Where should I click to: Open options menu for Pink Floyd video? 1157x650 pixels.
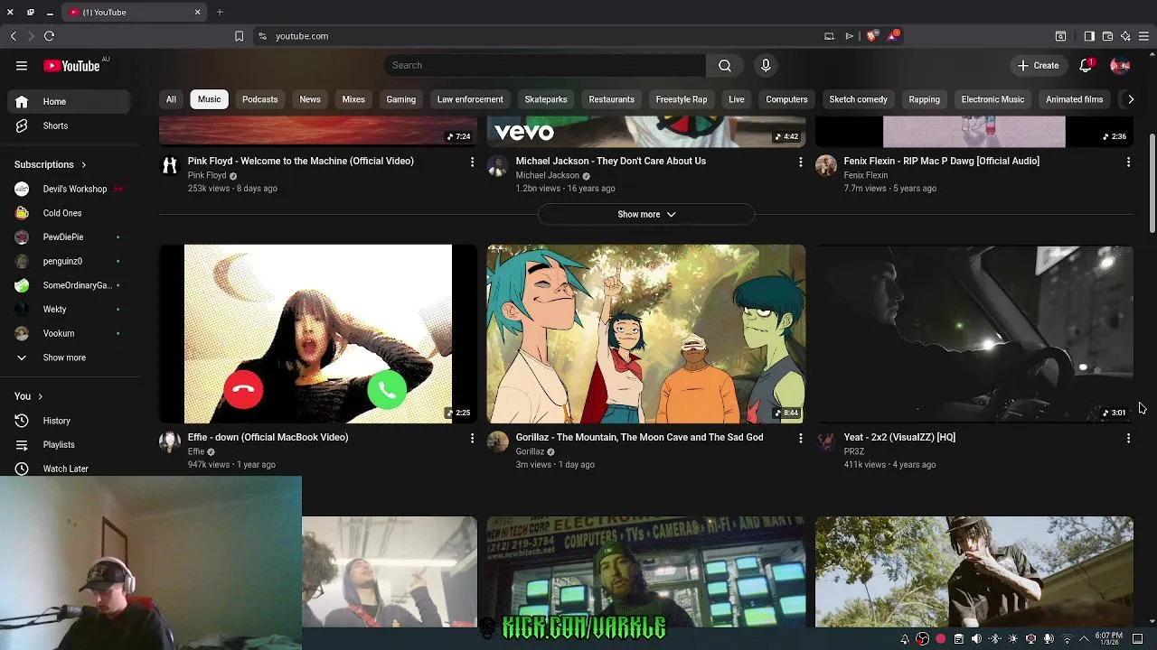[472, 162]
